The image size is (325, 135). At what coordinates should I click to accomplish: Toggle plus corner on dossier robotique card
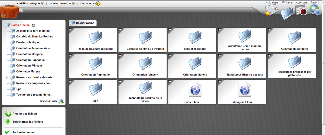pos(170,30)
